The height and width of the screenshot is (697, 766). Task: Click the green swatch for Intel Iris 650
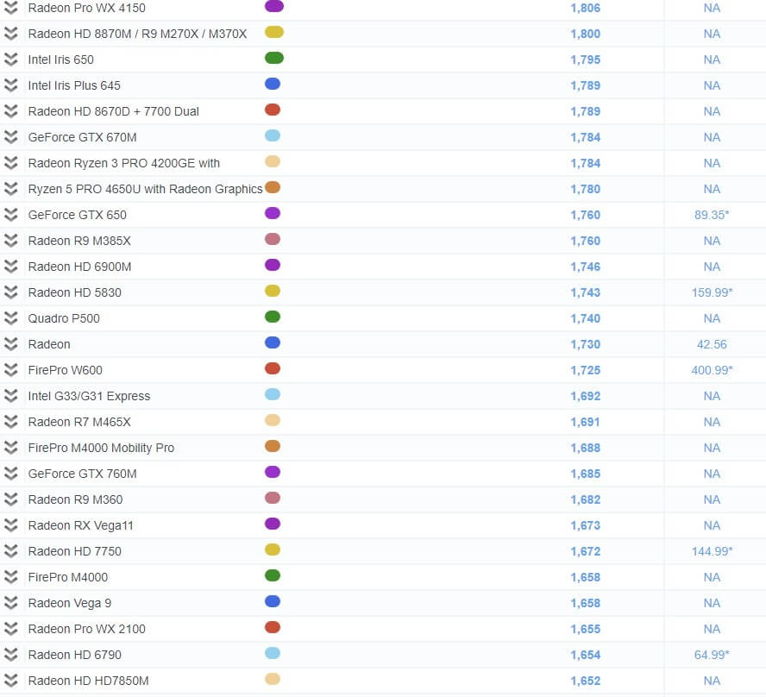coord(274,58)
